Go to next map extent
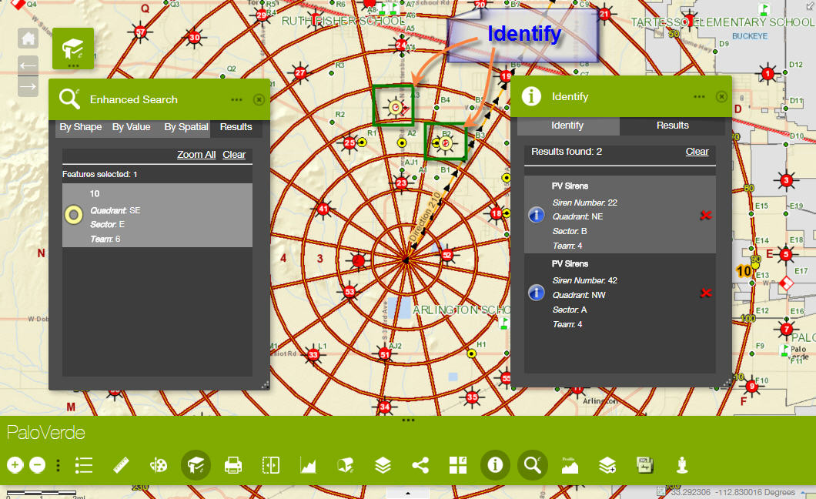This screenshot has height=499, width=816. click(28, 86)
